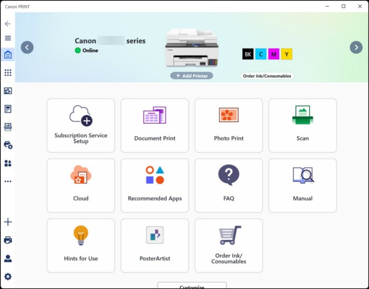Open the Scan tile

tap(302, 125)
